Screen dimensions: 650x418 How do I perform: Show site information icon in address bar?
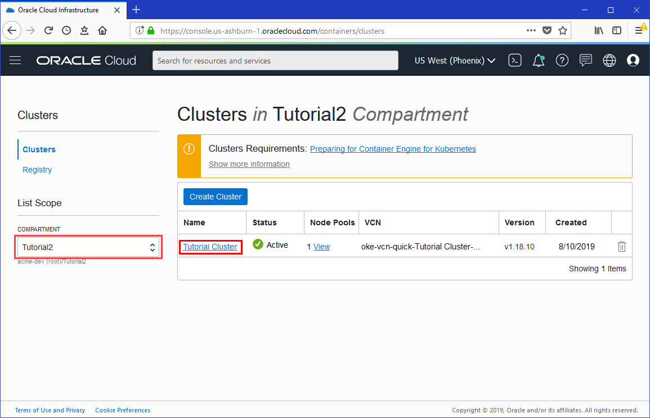(140, 31)
